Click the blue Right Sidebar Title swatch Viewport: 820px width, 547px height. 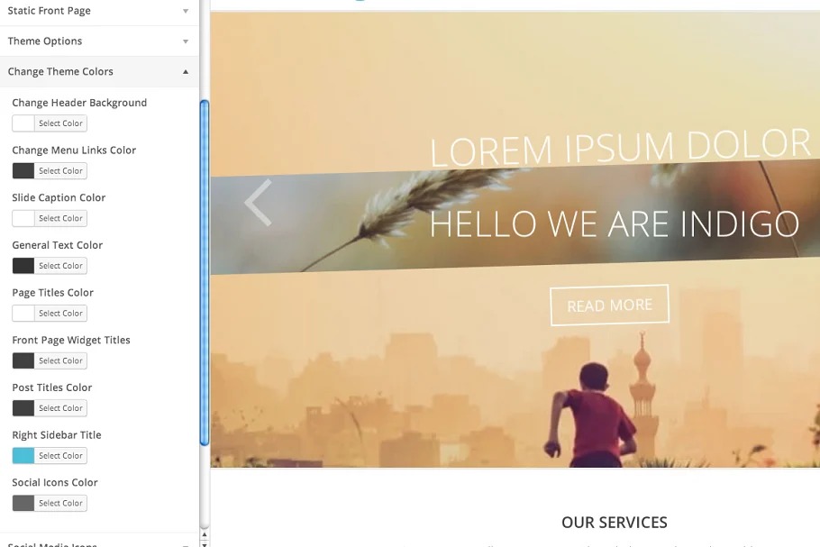(x=23, y=456)
